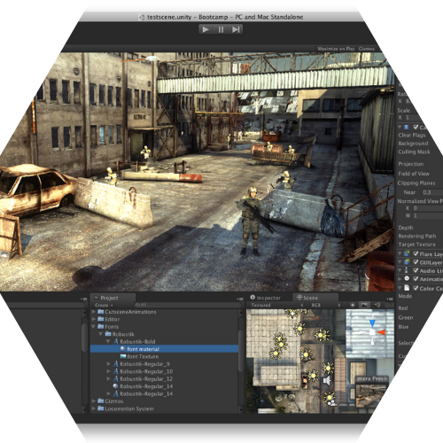Click the Rendering Path label
The width and height of the screenshot is (443, 443).
417,236
